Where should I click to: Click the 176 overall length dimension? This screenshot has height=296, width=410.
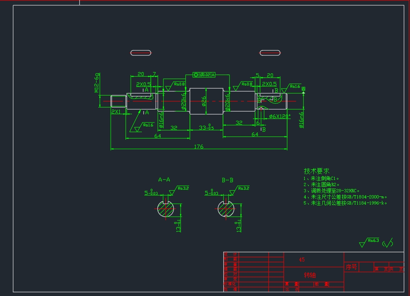pyautogui.click(x=199, y=147)
